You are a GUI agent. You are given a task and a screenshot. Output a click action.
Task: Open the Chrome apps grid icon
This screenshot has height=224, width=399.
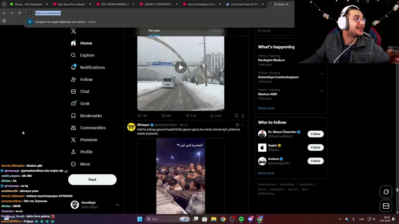pos(4,21)
